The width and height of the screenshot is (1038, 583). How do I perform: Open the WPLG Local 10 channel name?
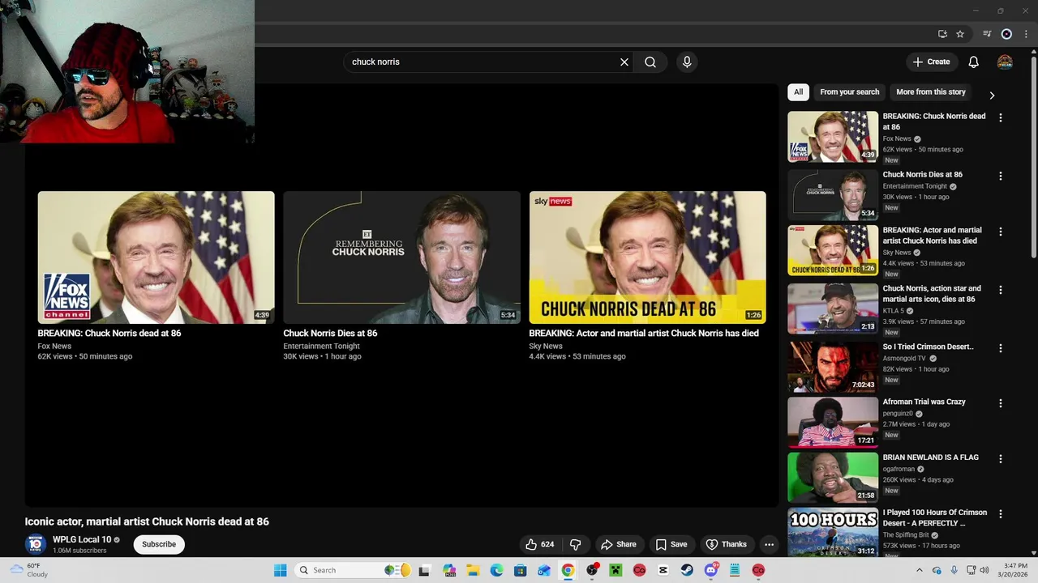[x=82, y=539]
